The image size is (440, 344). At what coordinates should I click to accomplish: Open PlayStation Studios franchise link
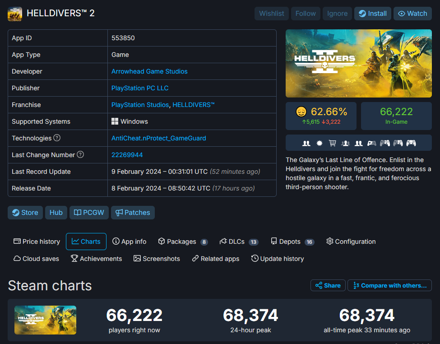tap(140, 105)
